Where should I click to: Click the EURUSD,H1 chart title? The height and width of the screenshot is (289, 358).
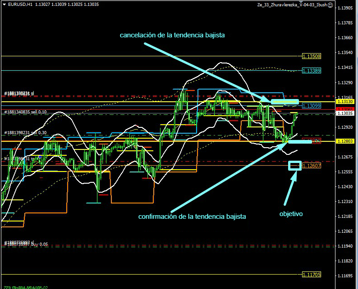coord(17,5)
